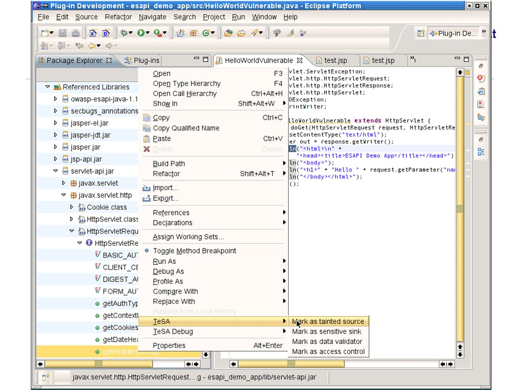Minimize the Package Explorer panel
520x390 pixels.
pos(196,59)
